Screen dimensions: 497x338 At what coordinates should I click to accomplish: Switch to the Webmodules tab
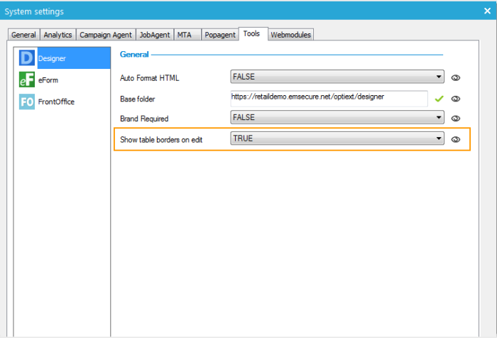tap(290, 35)
